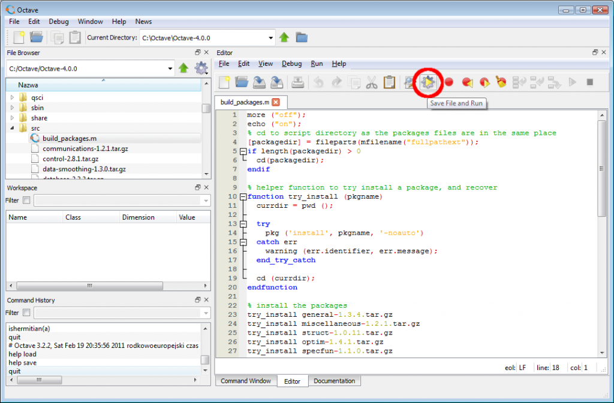Toggle breakpoint with the red circle icon
This screenshot has height=403, width=614.
click(x=449, y=82)
